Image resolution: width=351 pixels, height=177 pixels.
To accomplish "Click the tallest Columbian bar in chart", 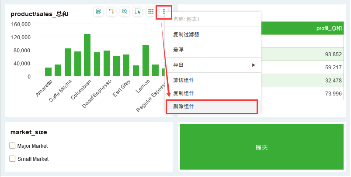I will coord(87,55).
